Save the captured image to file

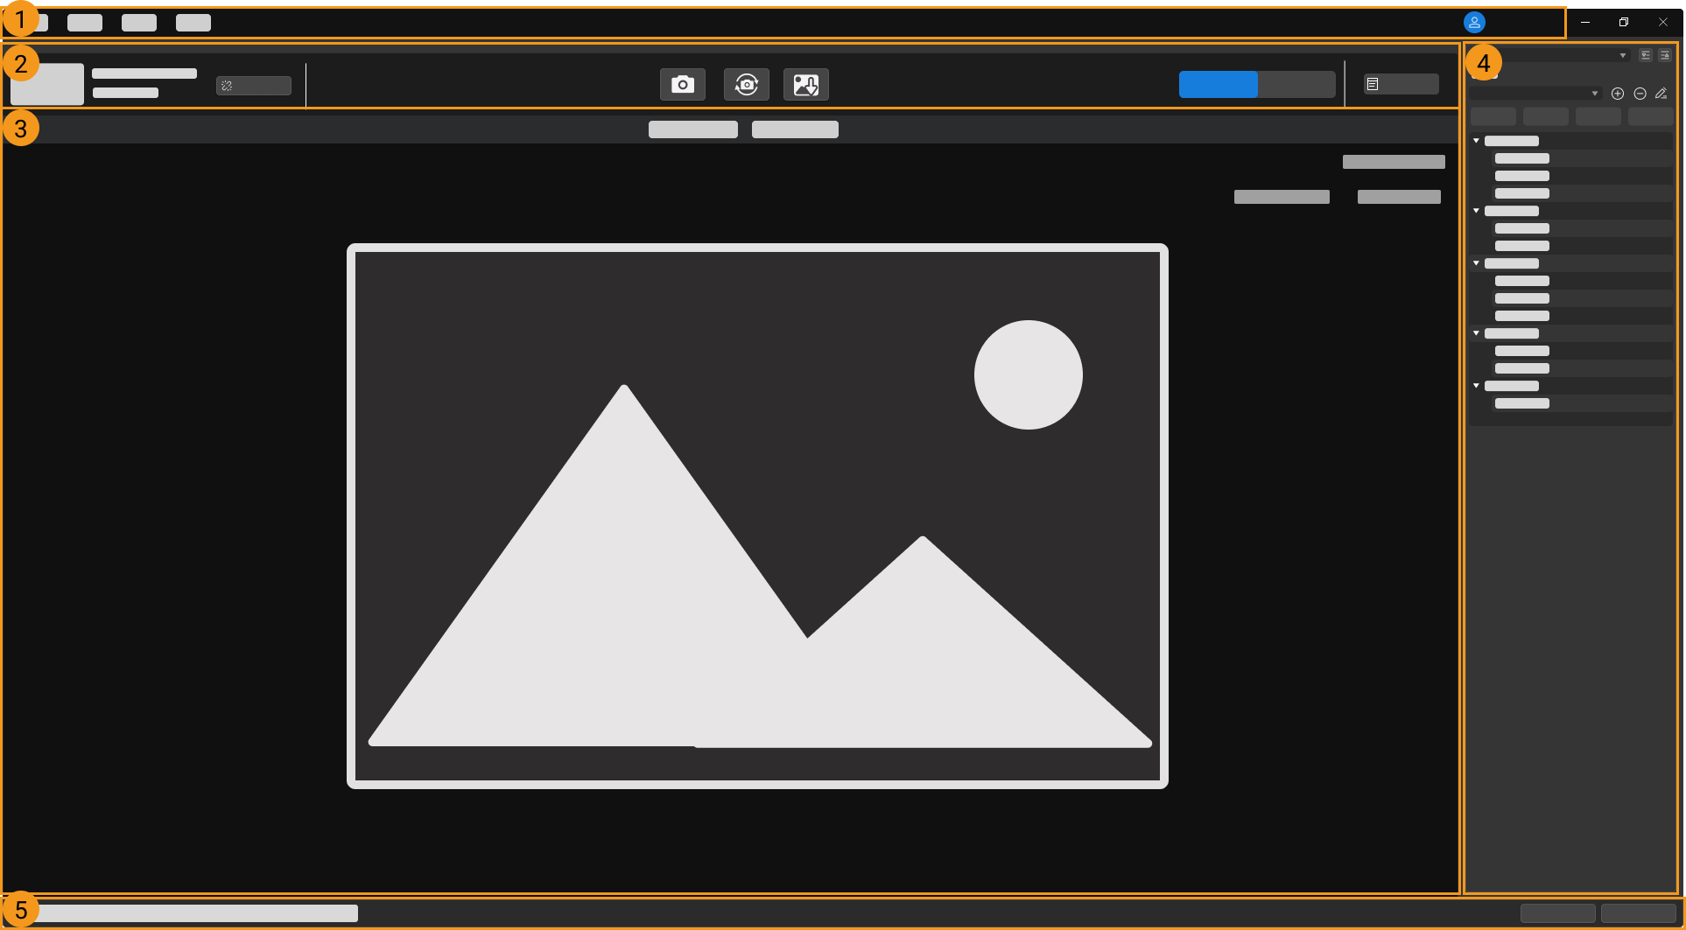click(x=805, y=84)
